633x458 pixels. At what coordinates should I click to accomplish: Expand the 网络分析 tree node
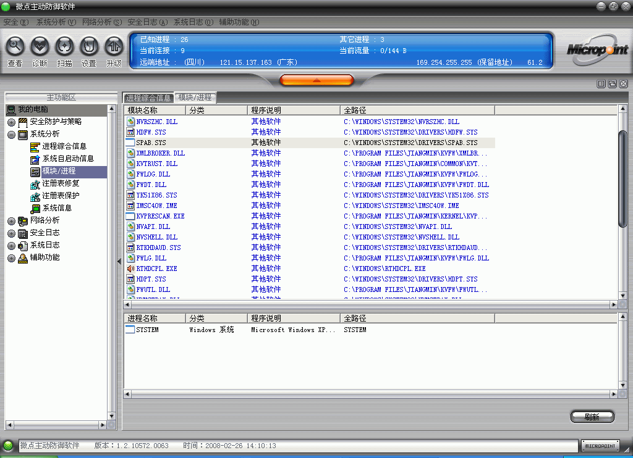(11, 221)
